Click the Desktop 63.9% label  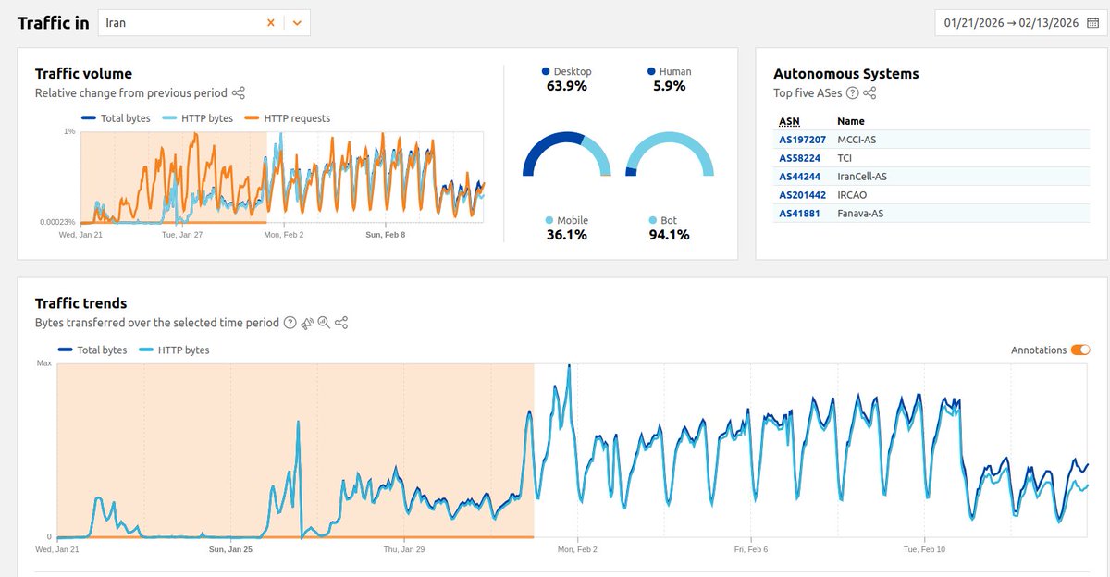tap(567, 79)
